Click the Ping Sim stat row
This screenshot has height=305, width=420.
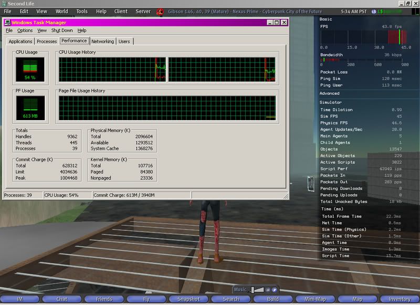[361, 79]
